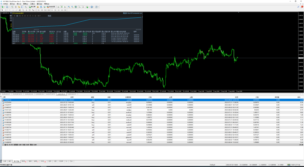Open the New Chart tool
Image resolution: width=304 pixels, height=167 pixels.
point(2,7)
